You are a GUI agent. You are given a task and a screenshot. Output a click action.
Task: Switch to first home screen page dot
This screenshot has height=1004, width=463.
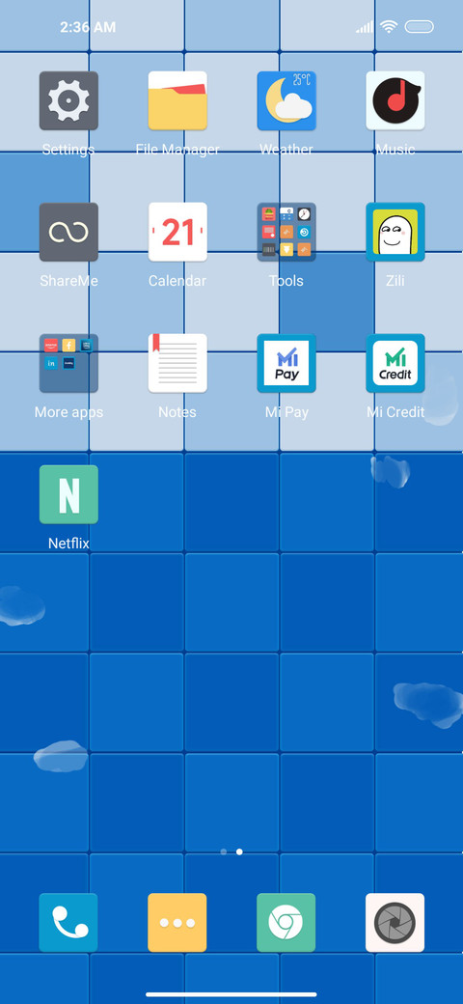(x=223, y=851)
